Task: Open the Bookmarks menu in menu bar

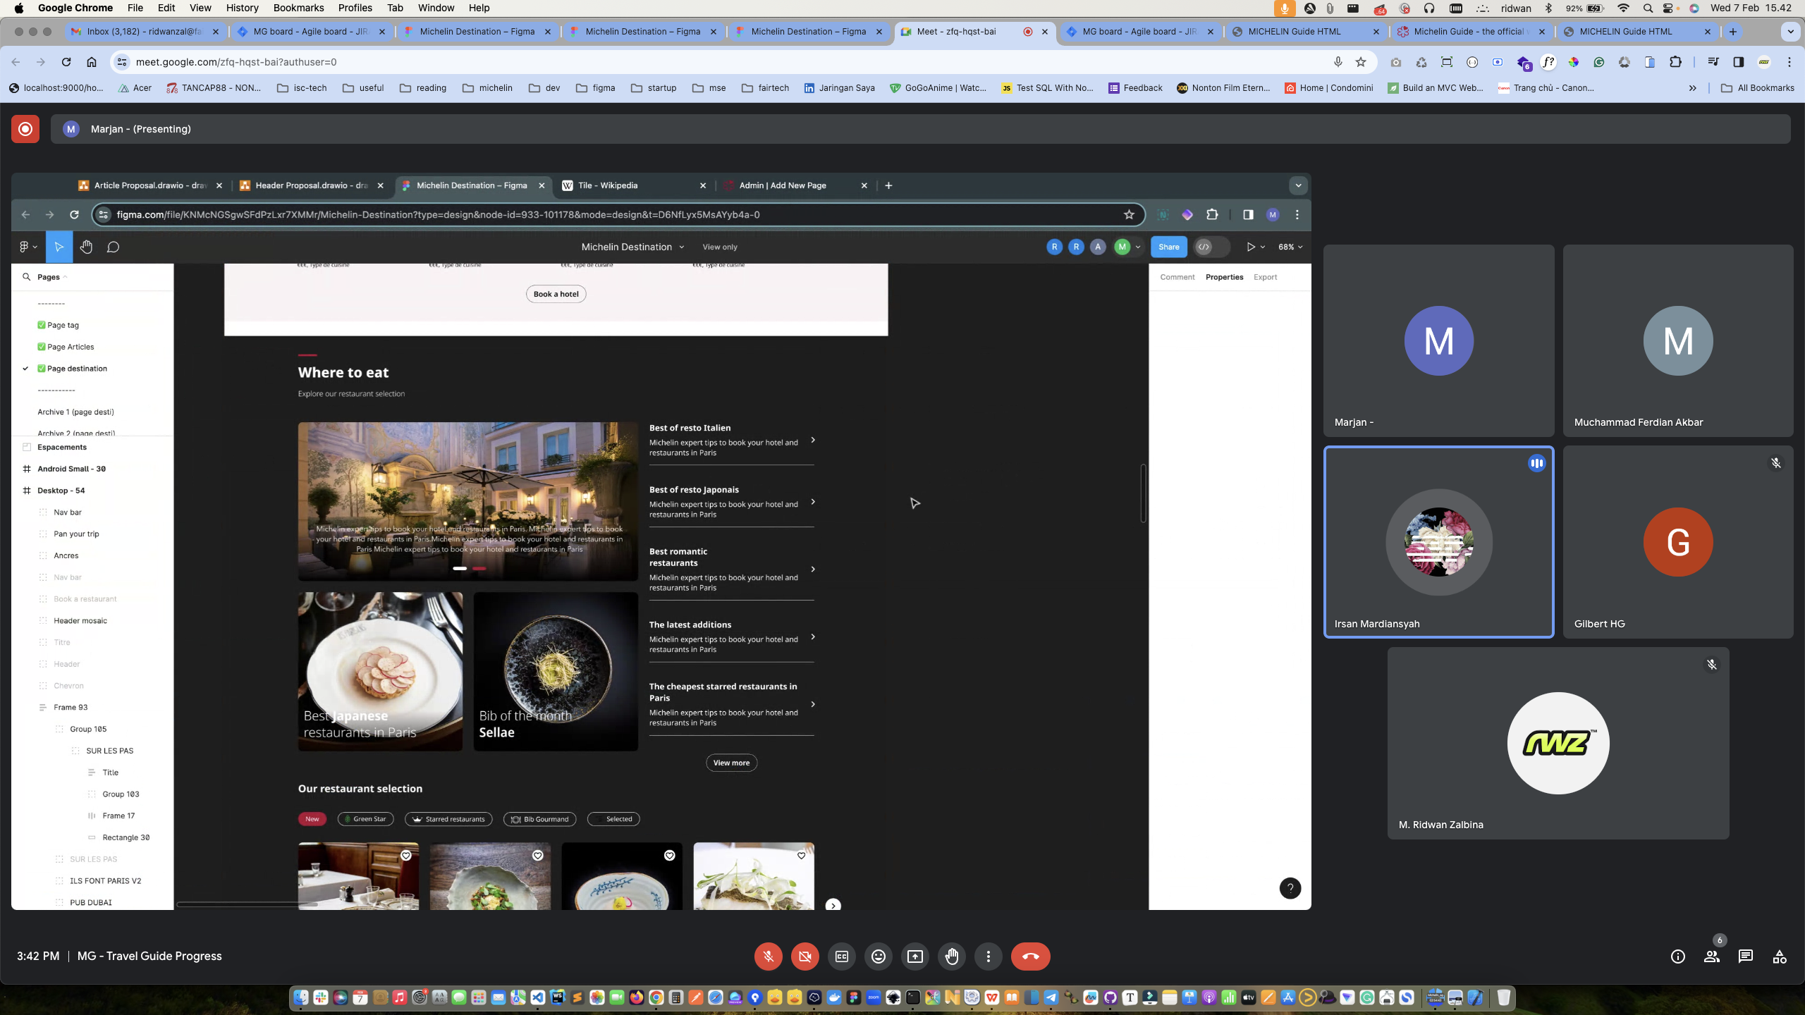Action: point(298,8)
